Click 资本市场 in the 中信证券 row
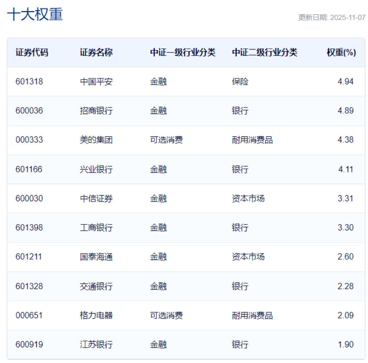 coord(248,199)
